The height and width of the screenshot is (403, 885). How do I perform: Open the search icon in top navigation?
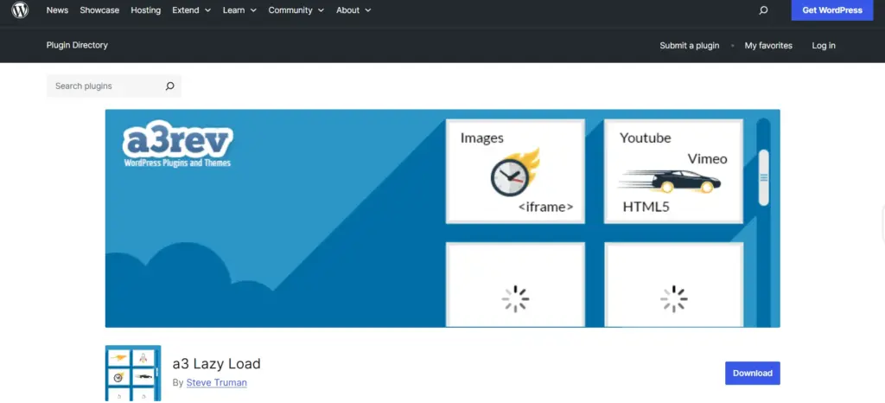(763, 10)
